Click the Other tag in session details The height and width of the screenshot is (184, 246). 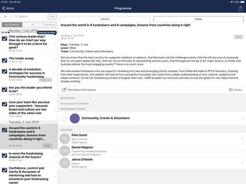(238, 37)
